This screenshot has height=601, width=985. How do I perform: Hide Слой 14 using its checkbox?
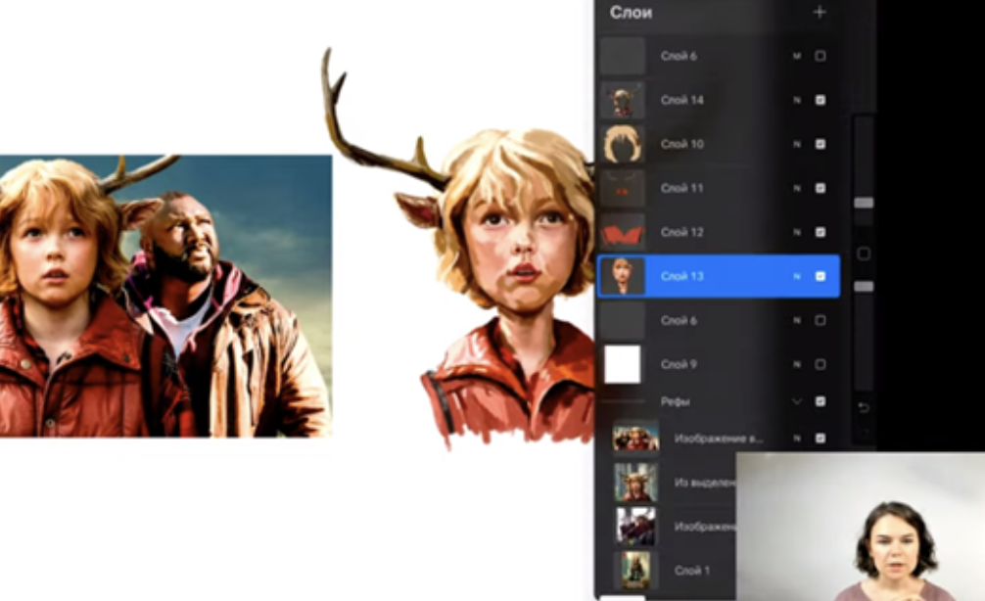tap(821, 100)
